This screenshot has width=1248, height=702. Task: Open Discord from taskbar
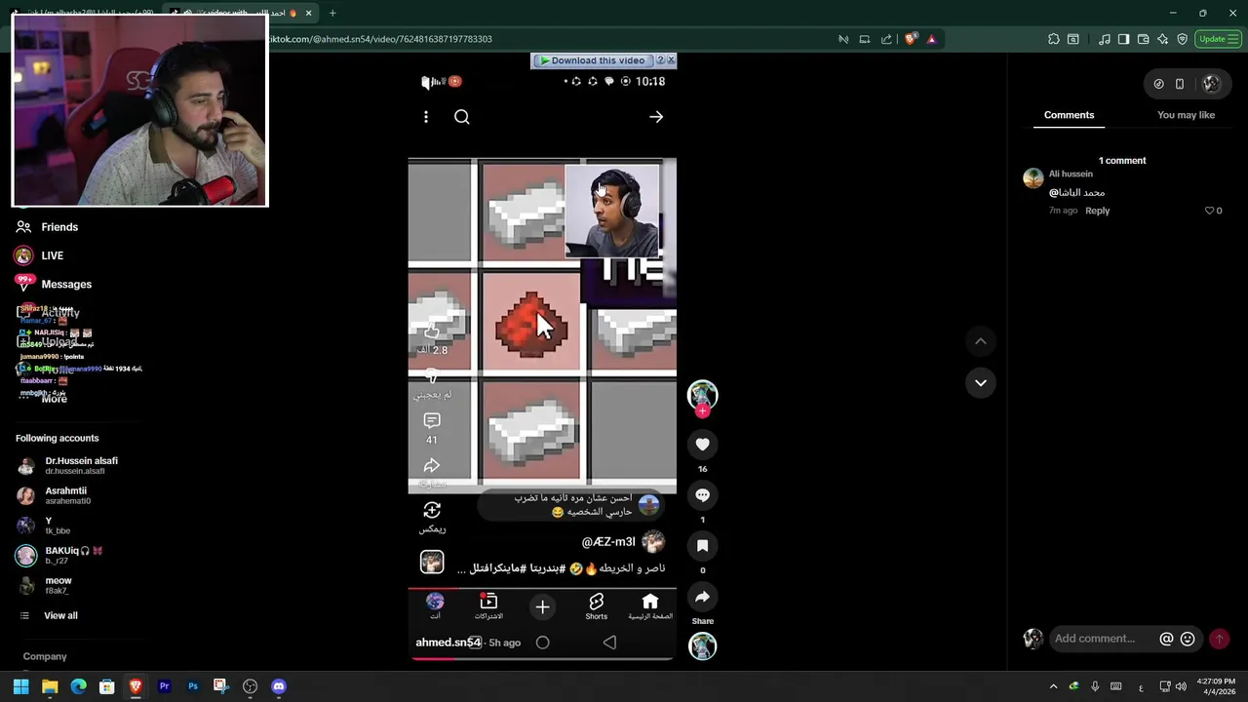click(279, 686)
